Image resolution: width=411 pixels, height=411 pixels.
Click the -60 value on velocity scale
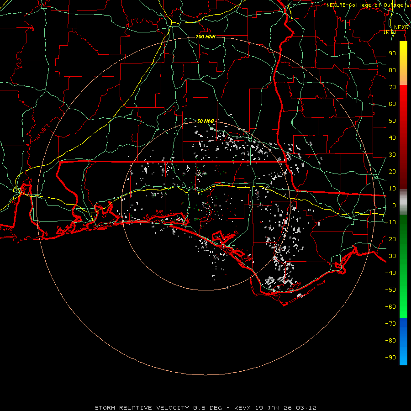coord(390,307)
